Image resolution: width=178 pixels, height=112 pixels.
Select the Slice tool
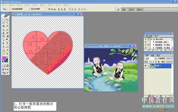click(7, 26)
